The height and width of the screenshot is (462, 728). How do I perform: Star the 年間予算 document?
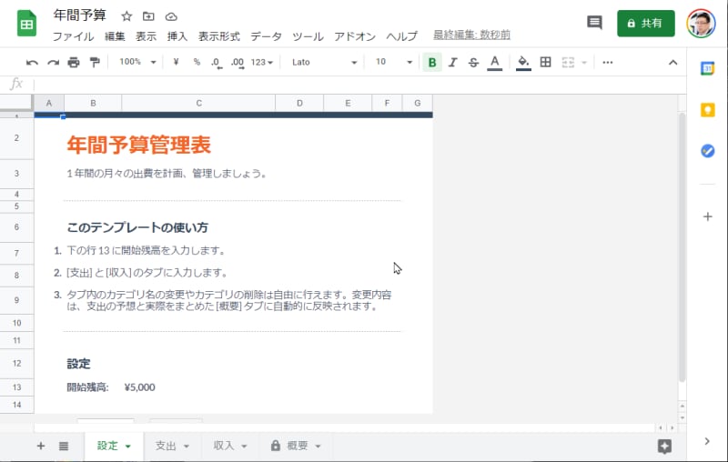coord(126,16)
